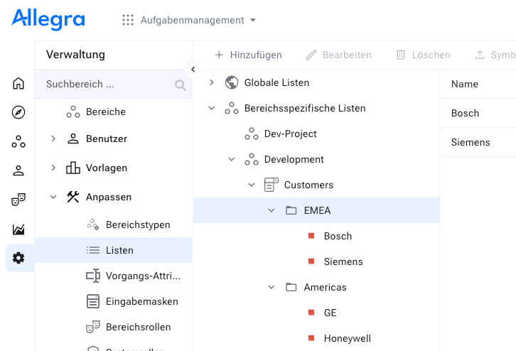This screenshot has width=516, height=351.
Task: Expand the Globale Listen node
Action: point(211,82)
